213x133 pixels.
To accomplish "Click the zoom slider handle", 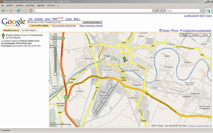I will (55, 54).
